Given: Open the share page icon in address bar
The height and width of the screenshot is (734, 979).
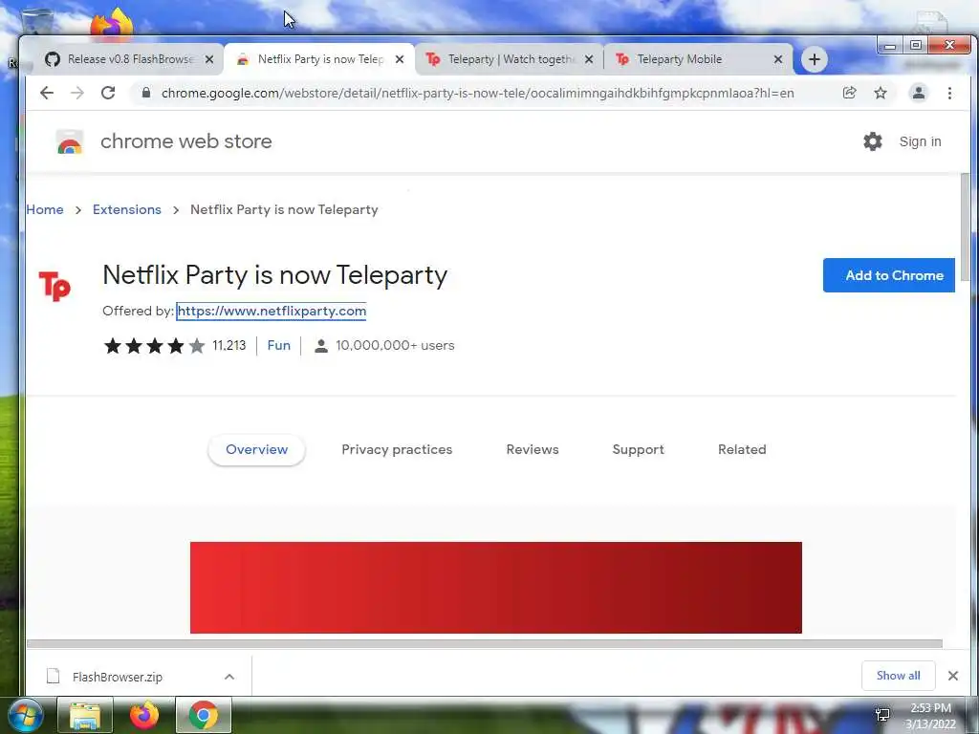Looking at the screenshot, I should (x=849, y=93).
